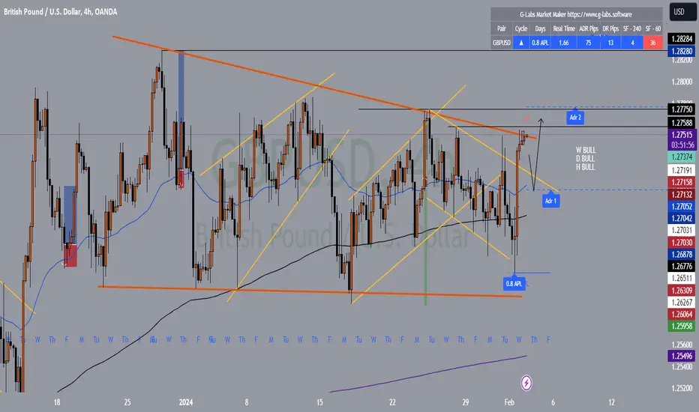Click the red 1.27030 price label

click(x=681, y=242)
